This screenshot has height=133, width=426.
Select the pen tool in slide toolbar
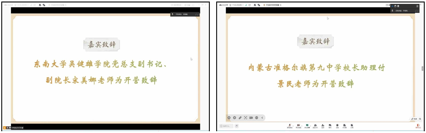(x=240, y=118)
